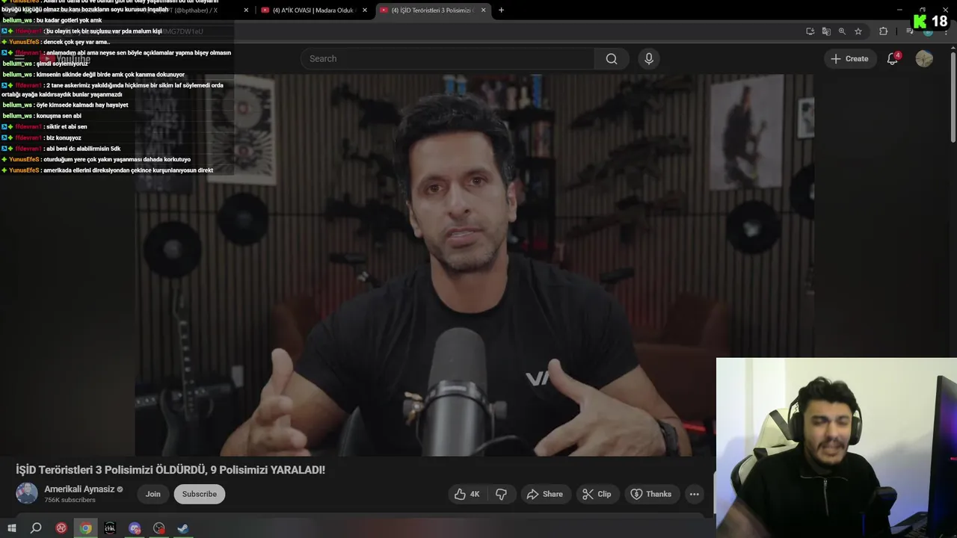This screenshot has height=538, width=957.
Task: Open OBS Studio from the taskbar
Action: [x=159, y=528]
